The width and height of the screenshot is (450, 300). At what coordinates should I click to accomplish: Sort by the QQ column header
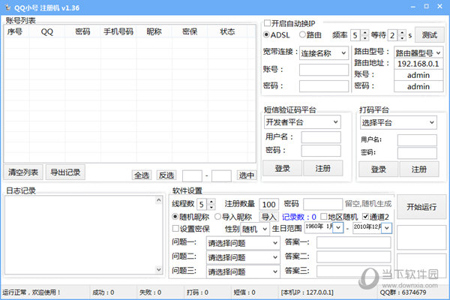tap(47, 31)
